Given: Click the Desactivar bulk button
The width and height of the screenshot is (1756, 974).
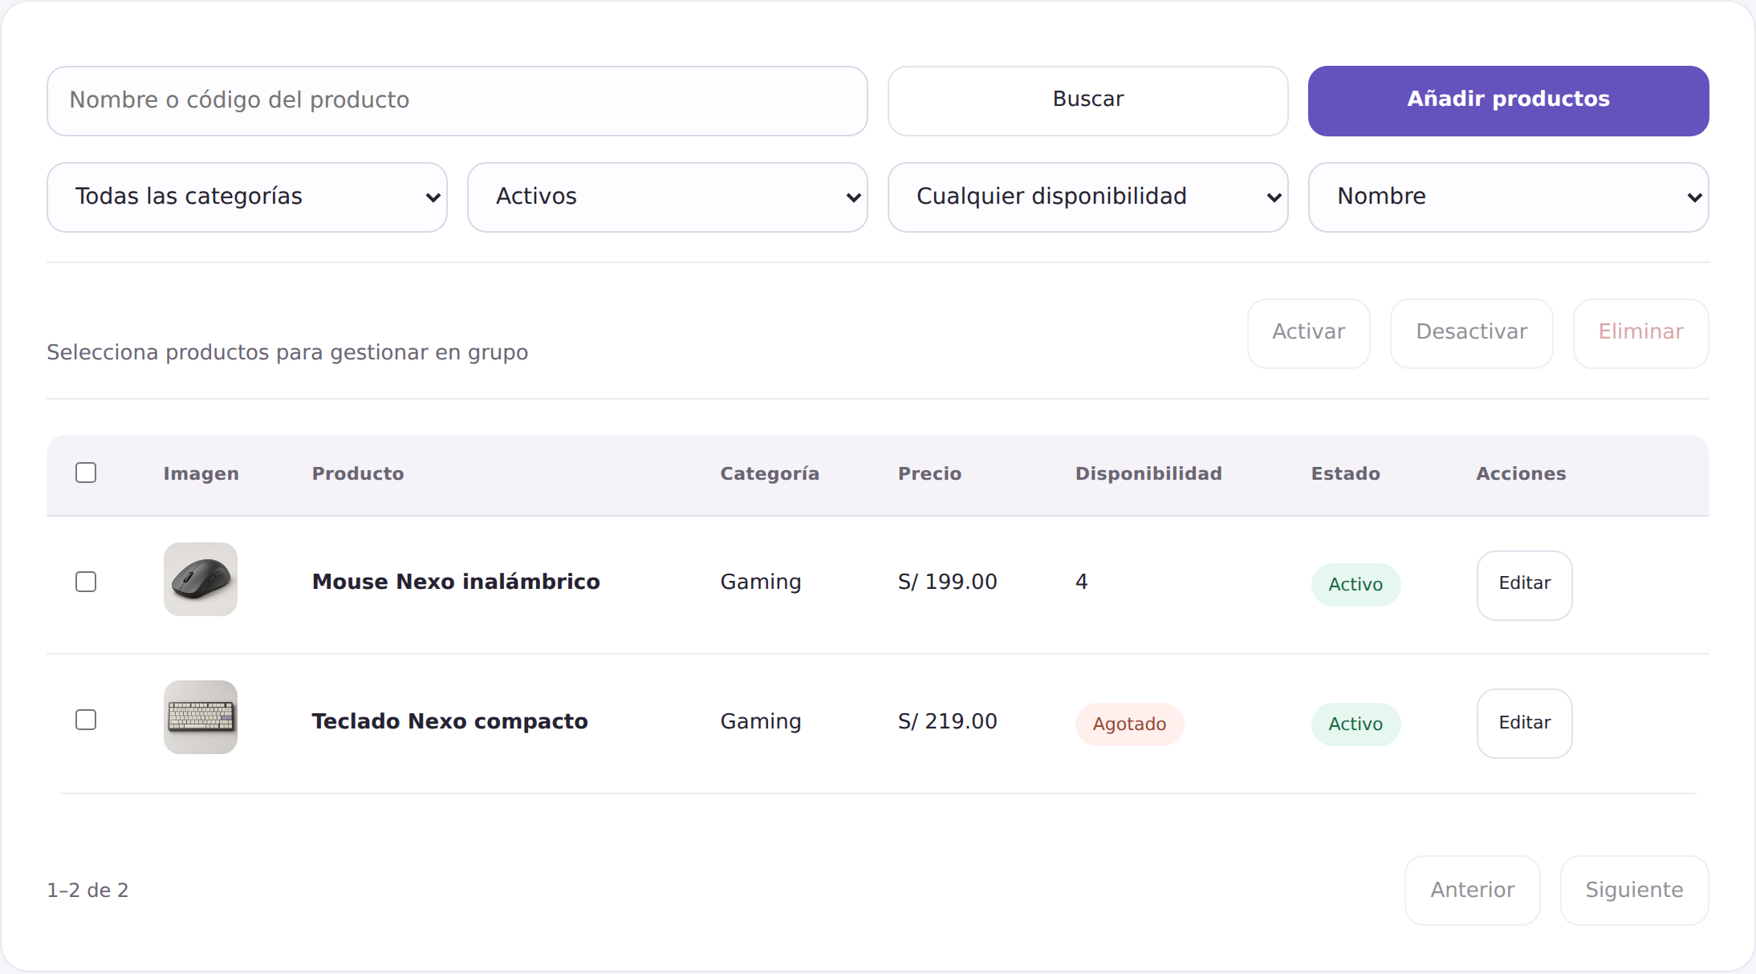Looking at the screenshot, I should click(1471, 333).
